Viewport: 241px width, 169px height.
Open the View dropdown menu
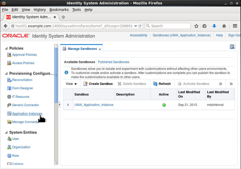(71, 84)
